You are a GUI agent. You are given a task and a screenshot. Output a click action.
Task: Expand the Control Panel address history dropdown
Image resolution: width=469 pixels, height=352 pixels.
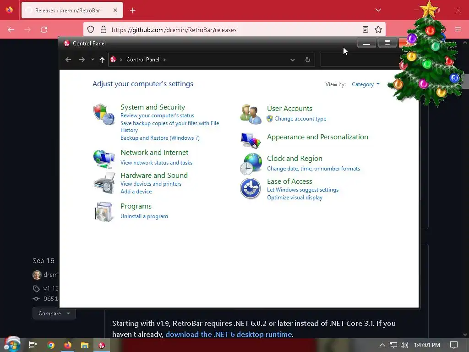293,60
